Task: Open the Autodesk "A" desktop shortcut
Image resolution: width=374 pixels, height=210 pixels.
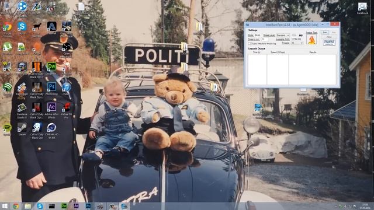Action: click(51, 28)
